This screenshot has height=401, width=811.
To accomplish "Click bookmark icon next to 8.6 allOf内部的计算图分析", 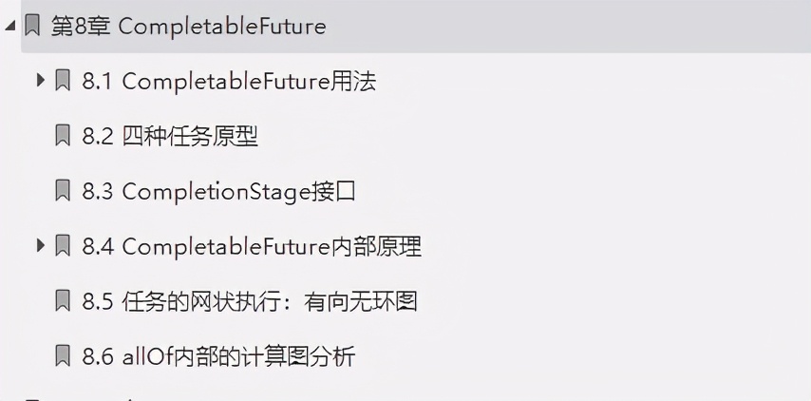I will (63, 356).
